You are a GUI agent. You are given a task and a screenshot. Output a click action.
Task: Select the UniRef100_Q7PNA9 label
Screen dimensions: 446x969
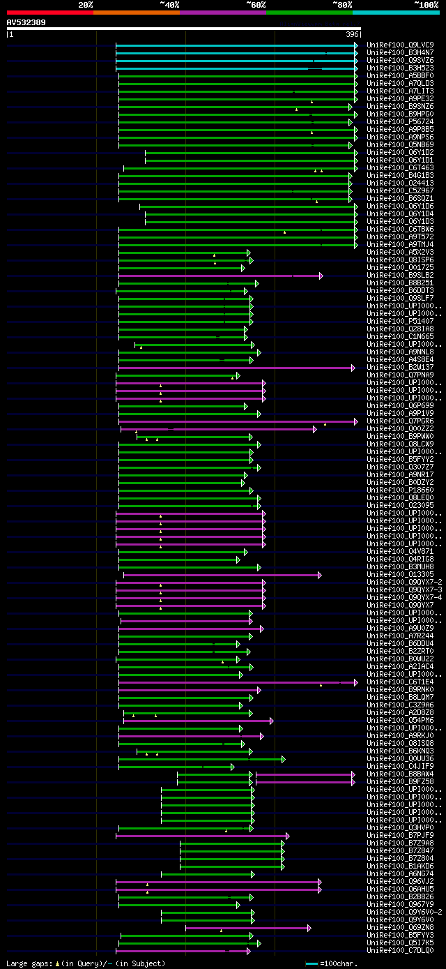click(x=400, y=375)
